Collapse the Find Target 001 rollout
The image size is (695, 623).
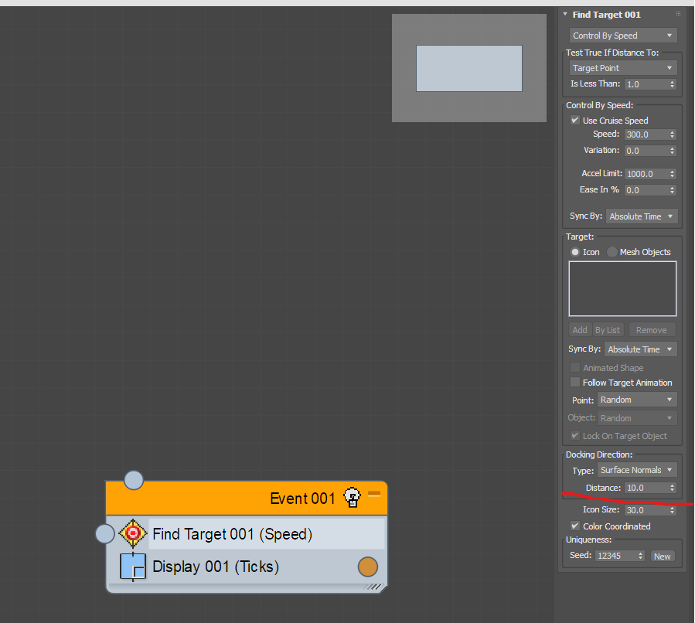pos(565,15)
